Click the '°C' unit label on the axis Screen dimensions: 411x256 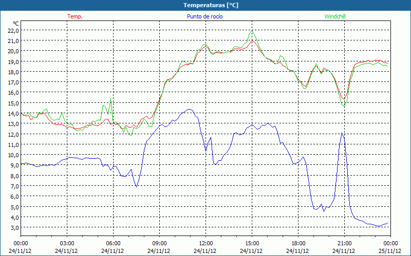(16, 24)
